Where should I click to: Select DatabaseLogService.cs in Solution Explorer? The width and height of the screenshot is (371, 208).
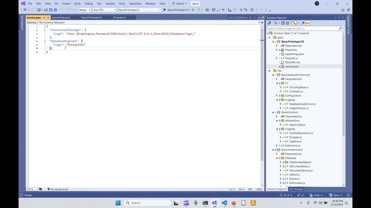pyautogui.click(x=302, y=104)
